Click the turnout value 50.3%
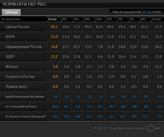This screenshot has width=164, height=137. click(x=146, y=12)
